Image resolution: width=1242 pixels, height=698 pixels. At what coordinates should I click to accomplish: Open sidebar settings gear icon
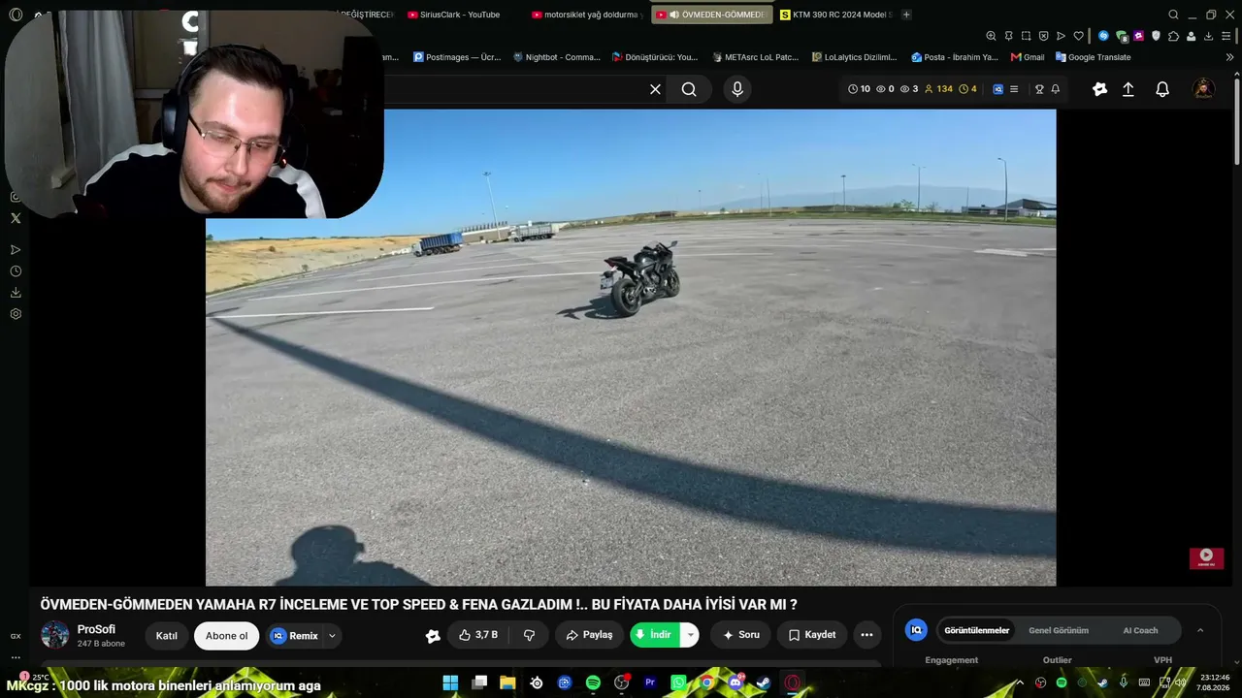pos(16,314)
